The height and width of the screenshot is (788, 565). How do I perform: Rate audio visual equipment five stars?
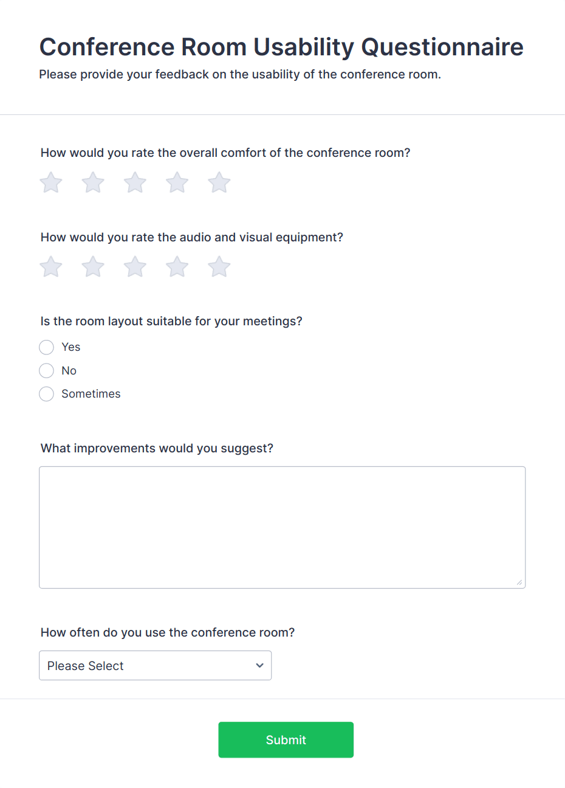[x=219, y=267]
